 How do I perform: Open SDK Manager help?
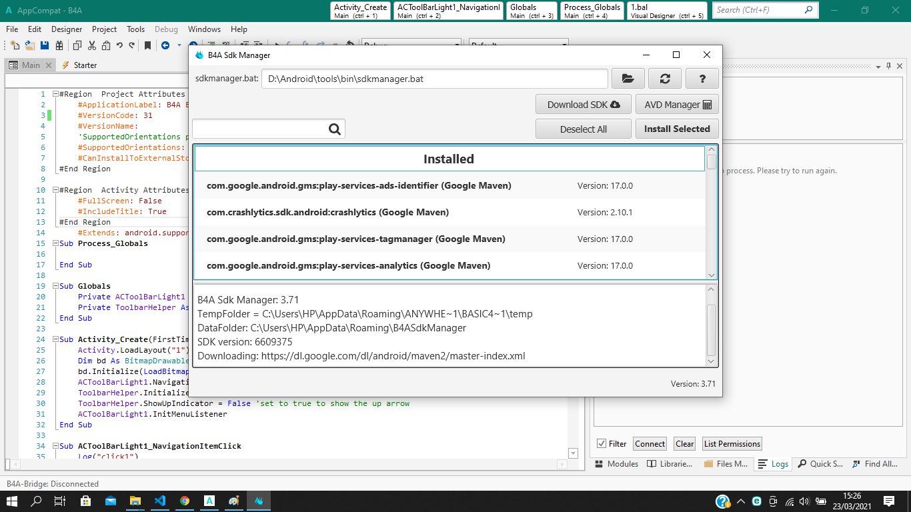click(702, 78)
